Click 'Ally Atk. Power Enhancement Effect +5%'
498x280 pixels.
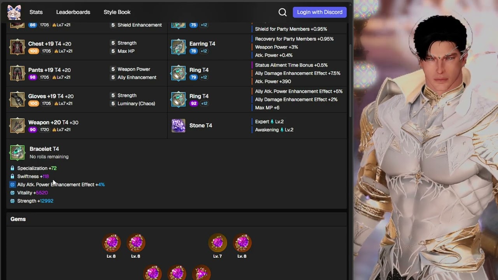(299, 91)
